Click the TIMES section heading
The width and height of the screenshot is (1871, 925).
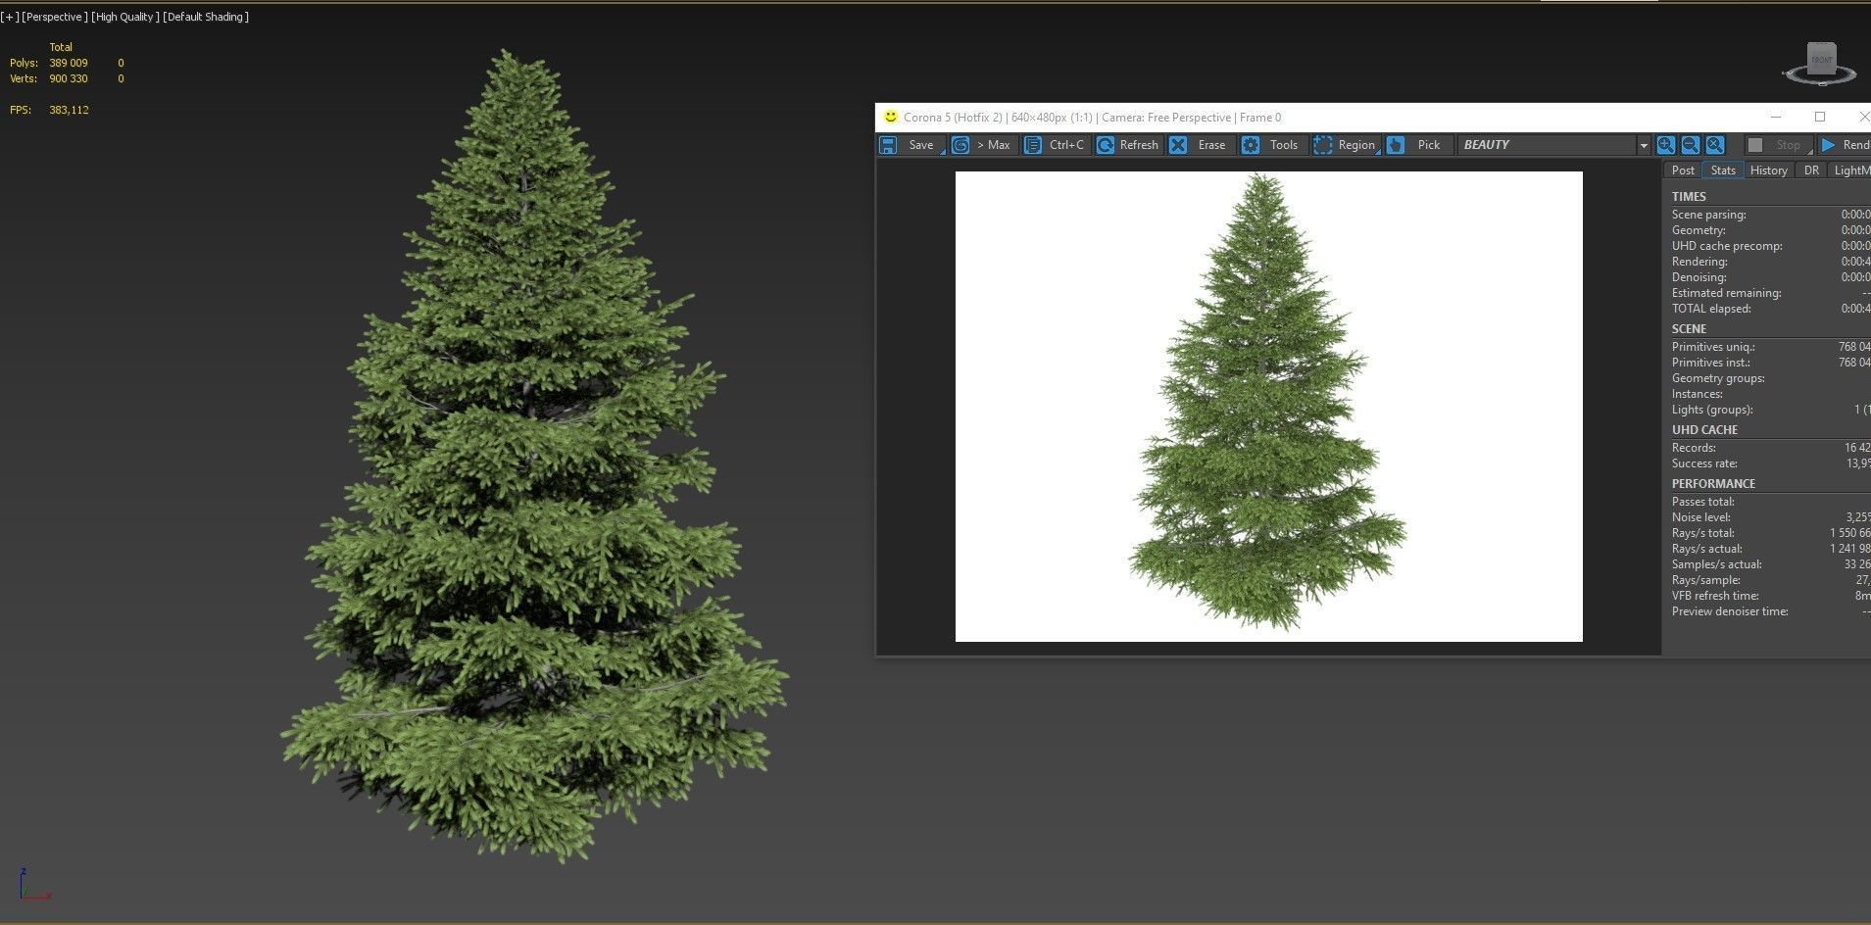tap(1689, 197)
